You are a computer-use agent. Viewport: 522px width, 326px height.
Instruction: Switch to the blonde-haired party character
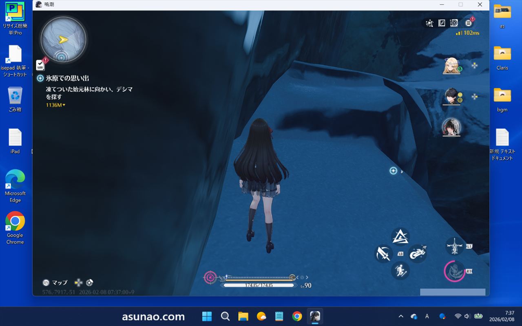coord(451,66)
